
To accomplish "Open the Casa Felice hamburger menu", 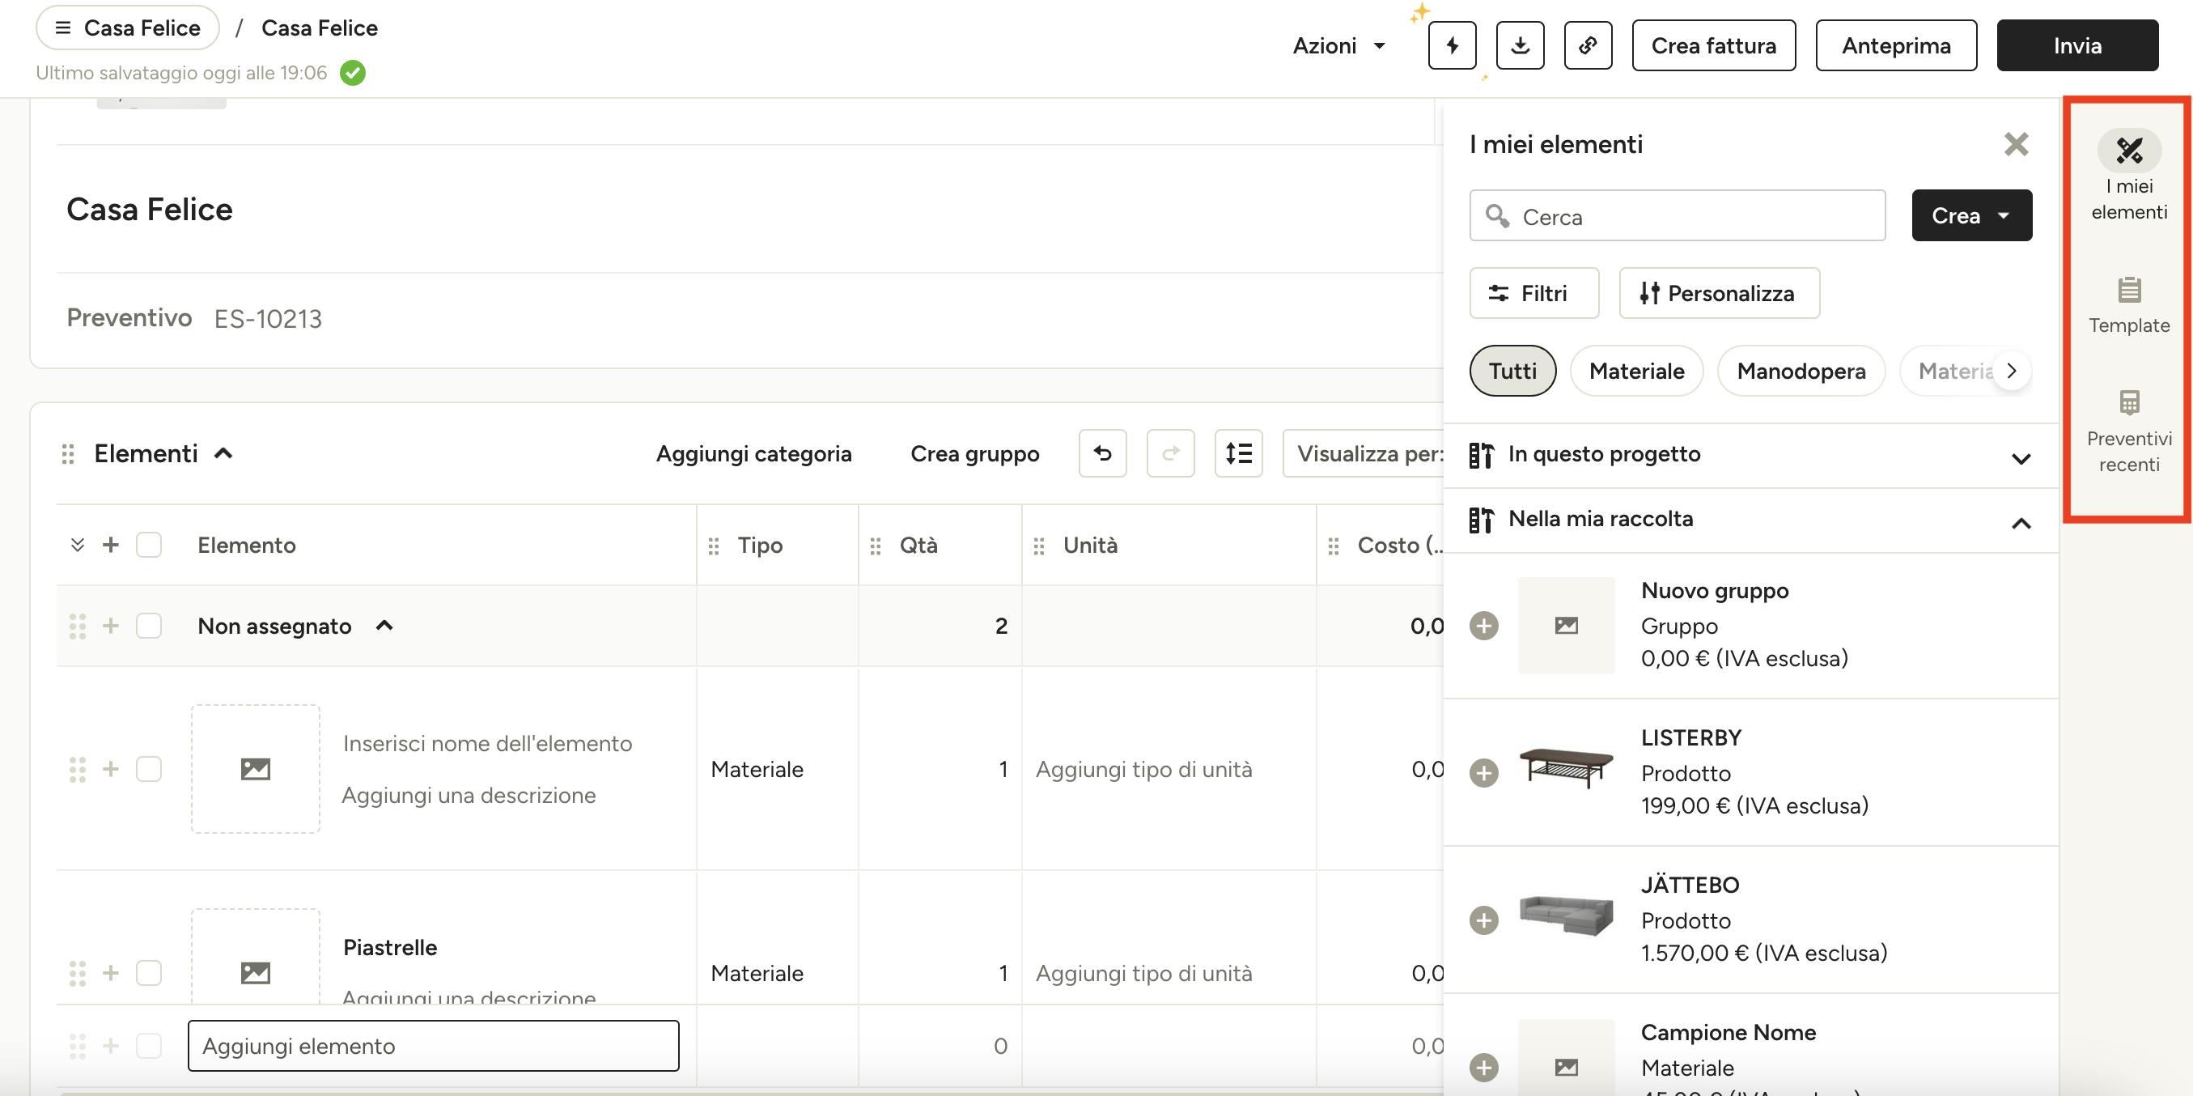I will click(x=128, y=28).
